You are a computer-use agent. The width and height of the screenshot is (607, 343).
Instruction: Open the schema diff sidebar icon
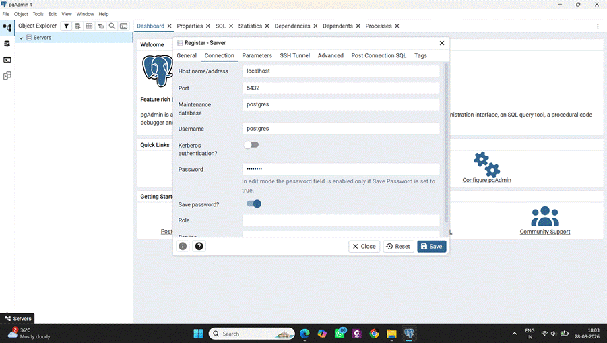click(7, 75)
